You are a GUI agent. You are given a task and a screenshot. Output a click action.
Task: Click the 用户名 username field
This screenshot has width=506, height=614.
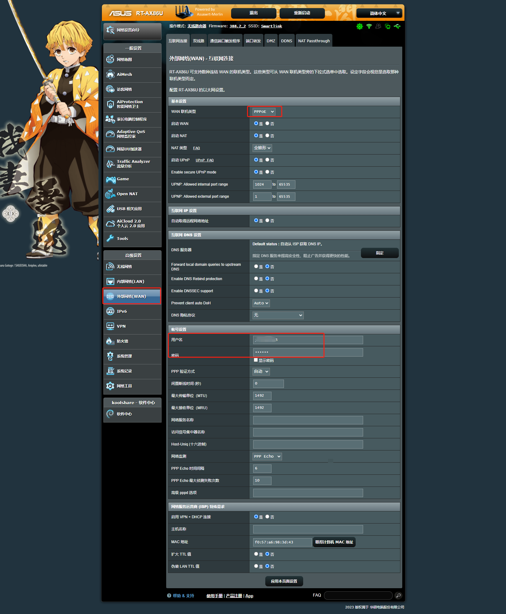click(x=308, y=340)
